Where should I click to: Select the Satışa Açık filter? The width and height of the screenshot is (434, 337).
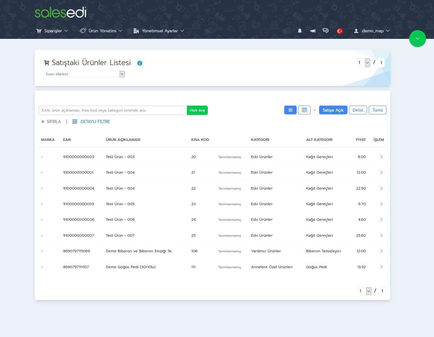(333, 110)
